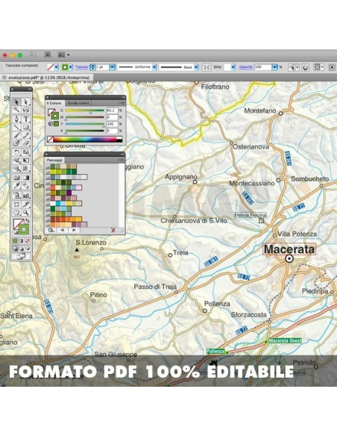Open the Arrange Documents dropdown

click(x=64, y=54)
